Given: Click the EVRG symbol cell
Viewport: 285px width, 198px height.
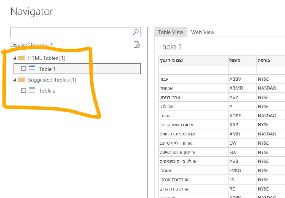Looking at the screenshot, I should point(243,170).
